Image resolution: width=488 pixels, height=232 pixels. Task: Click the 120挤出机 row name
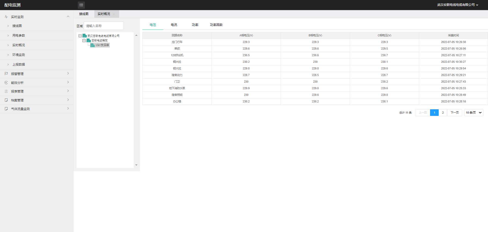pos(177,55)
